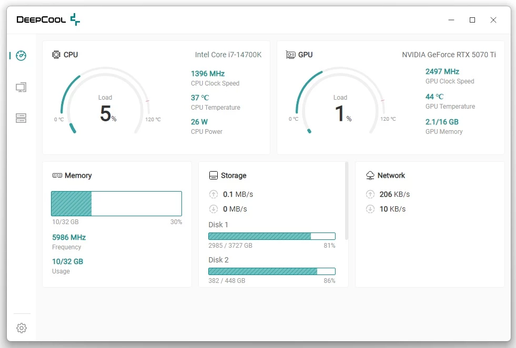Click the Disk 2 usage bar

[x=271, y=271]
